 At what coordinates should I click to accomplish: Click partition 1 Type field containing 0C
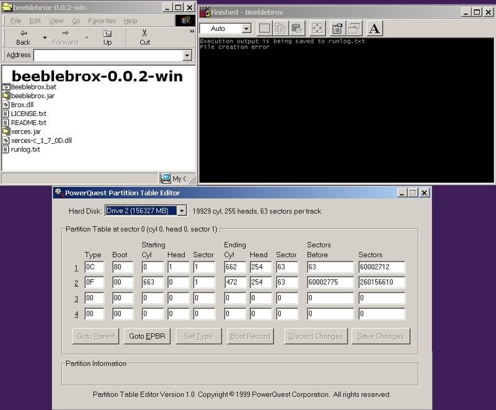94,267
